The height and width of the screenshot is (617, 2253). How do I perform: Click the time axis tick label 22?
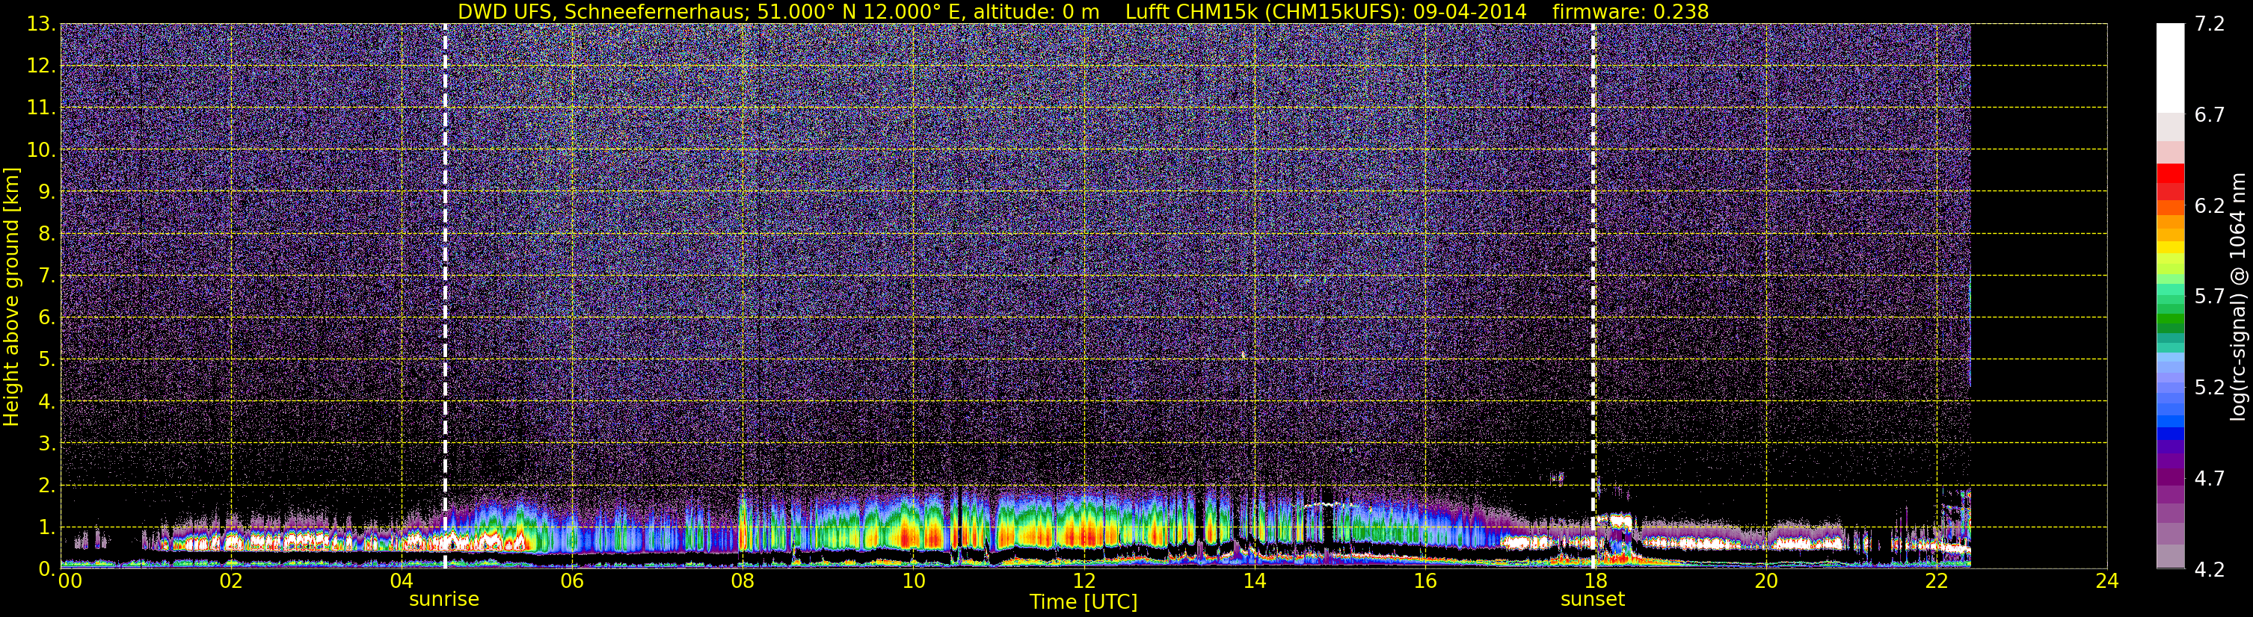coord(1937,581)
